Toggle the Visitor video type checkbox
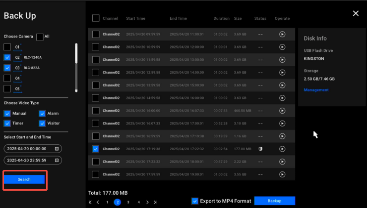 [42, 124]
